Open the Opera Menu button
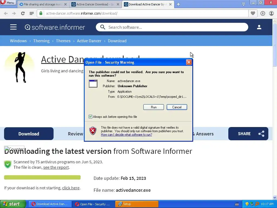The image size is (277, 208). [8, 3]
